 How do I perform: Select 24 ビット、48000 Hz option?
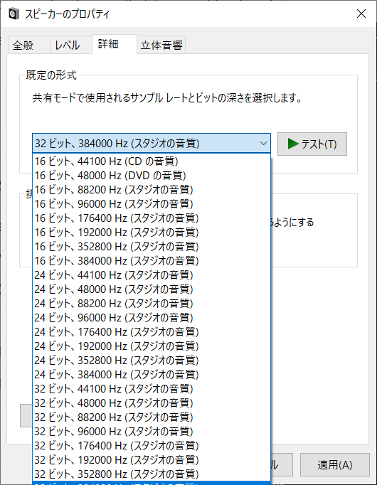(152, 289)
